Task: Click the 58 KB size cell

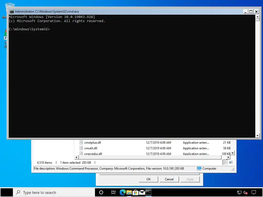Action: click(x=227, y=148)
